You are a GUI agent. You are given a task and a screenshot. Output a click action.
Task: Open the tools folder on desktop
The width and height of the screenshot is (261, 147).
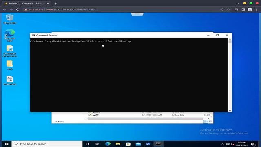click(x=10, y=65)
